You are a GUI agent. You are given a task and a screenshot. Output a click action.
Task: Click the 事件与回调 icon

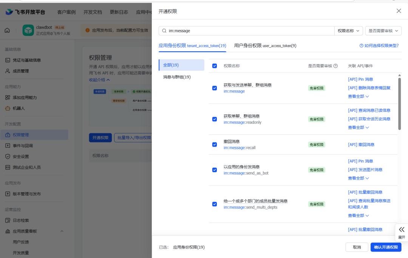pos(8,146)
